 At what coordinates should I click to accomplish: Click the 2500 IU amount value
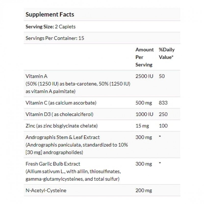pyautogui.click(x=144, y=76)
